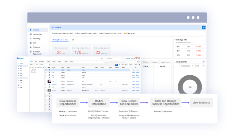Uncheck the checkbox in the highlighted blue row

pos(46,70)
